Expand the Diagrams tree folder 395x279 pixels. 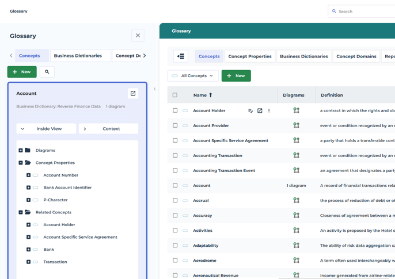[21, 151]
